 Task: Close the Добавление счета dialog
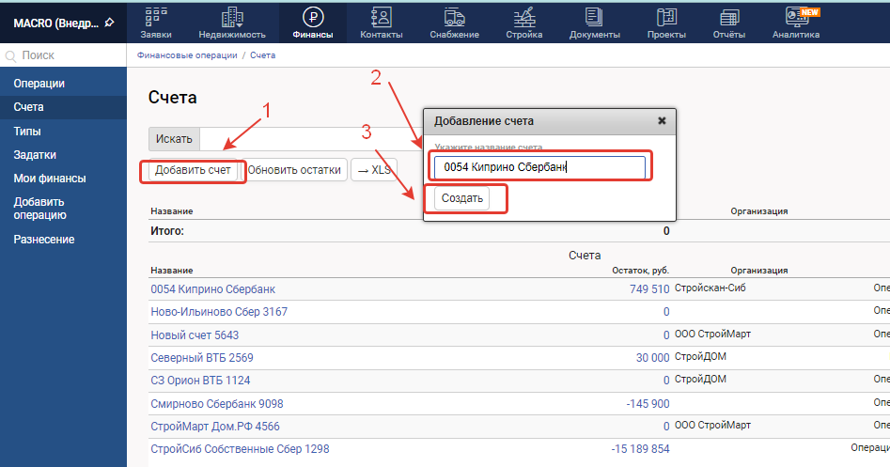coord(662,121)
